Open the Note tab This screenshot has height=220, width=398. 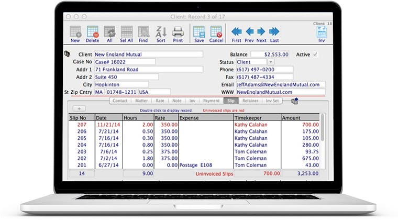pos(177,101)
